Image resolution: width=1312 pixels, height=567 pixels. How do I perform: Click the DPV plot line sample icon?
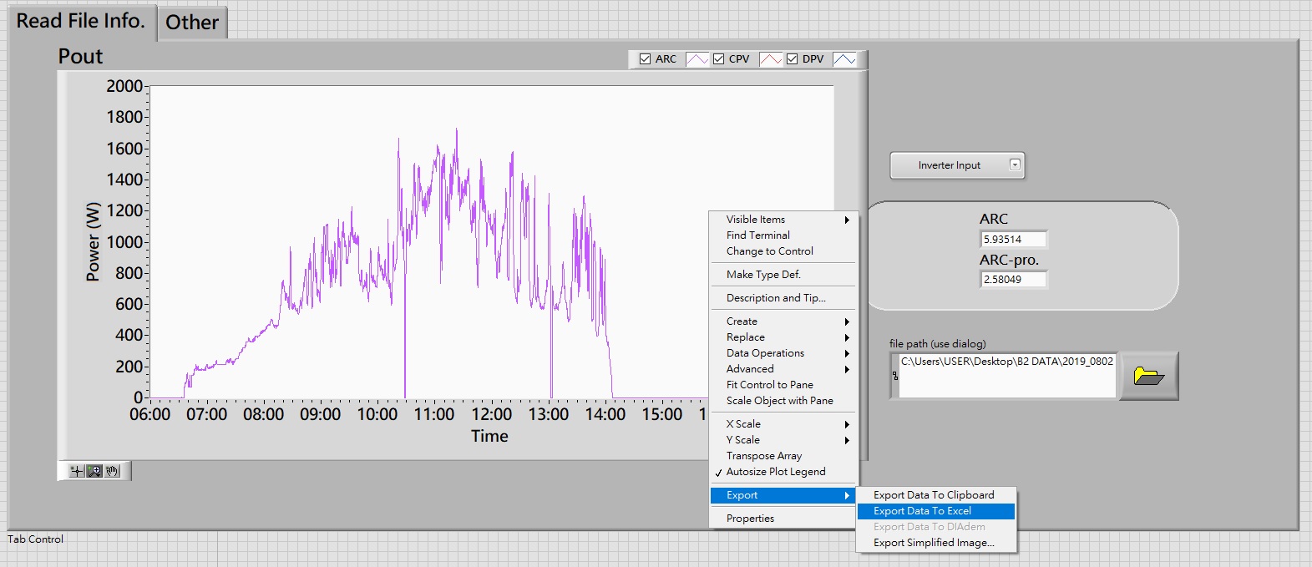844,59
